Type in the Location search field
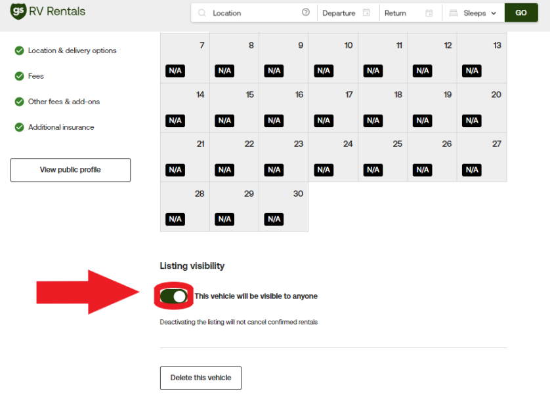550x396 pixels. (253, 13)
